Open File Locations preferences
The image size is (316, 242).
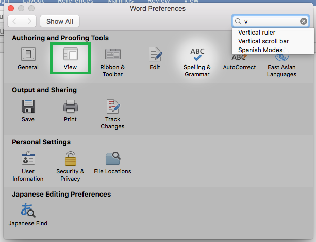pos(112,163)
